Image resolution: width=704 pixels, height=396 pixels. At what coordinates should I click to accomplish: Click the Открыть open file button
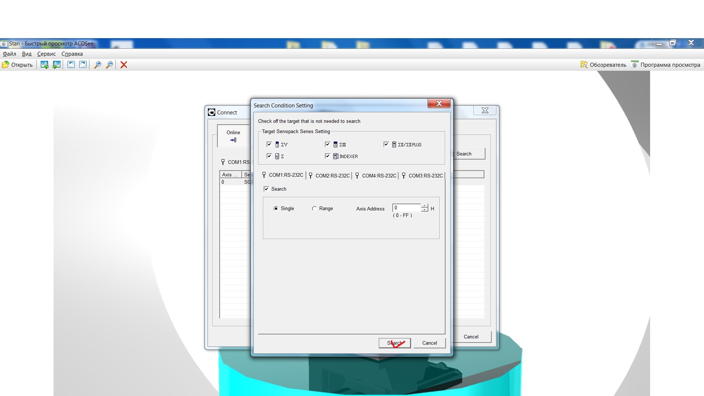coord(17,65)
